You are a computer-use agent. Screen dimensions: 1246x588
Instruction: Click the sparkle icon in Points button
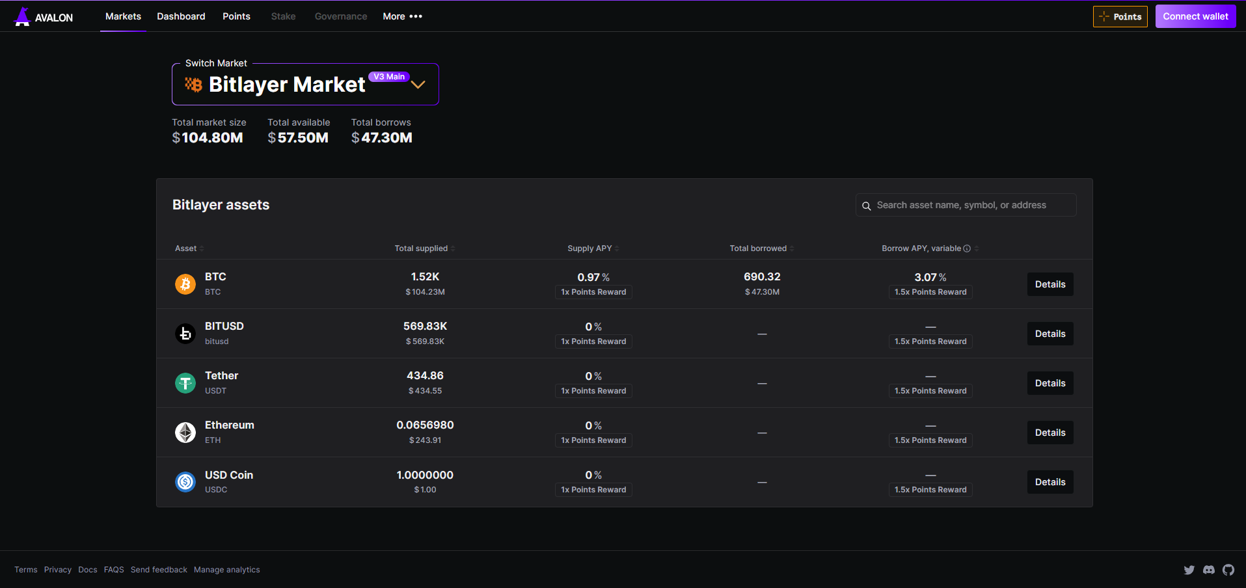[1104, 16]
